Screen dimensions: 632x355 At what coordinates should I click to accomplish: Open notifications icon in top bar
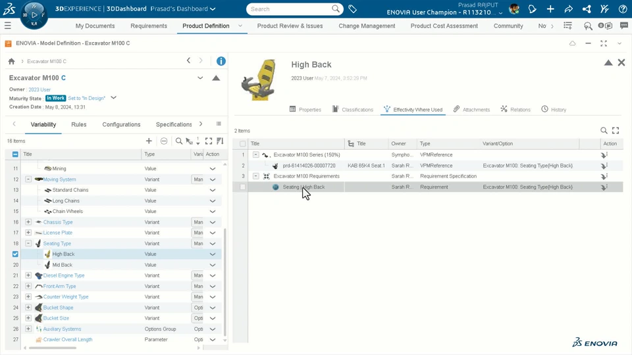(532, 9)
